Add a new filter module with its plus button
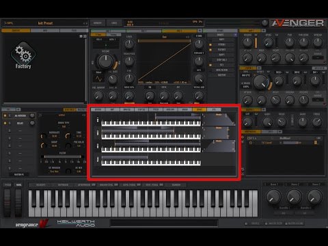The height and width of the screenshot is (246, 328). point(259,68)
